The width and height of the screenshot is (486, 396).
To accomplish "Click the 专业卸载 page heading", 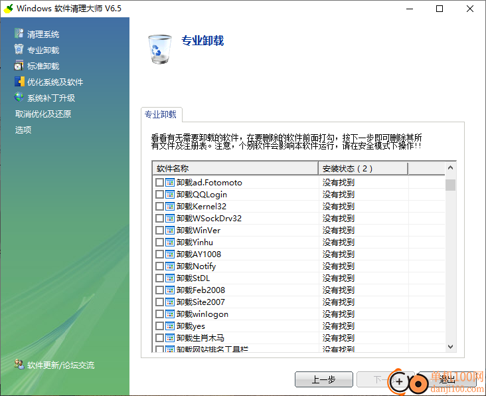I will tap(202, 41).
